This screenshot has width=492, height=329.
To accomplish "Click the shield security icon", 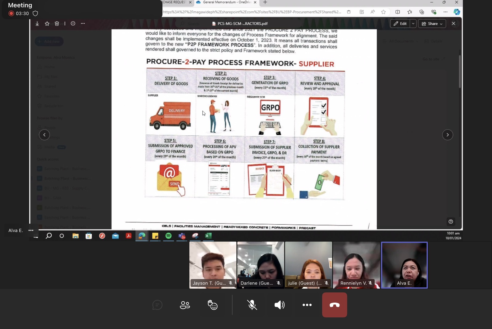I will 35,14.
